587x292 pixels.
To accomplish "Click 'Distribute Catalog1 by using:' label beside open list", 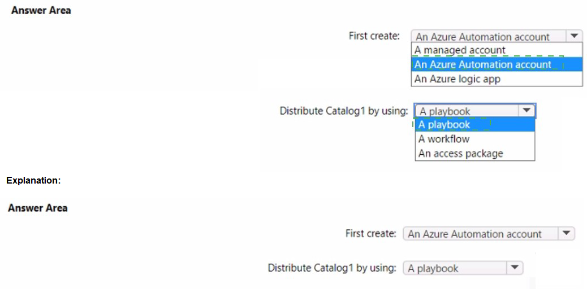I will [344, 111].
